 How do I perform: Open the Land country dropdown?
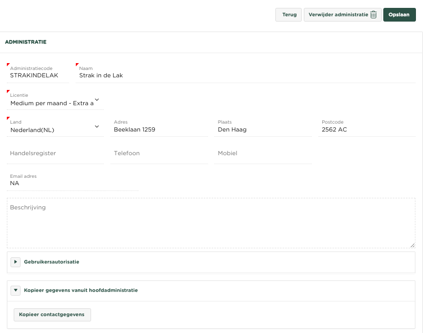point(55,129)
